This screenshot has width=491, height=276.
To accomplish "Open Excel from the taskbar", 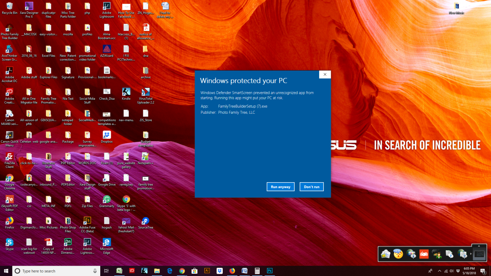I will coord(119,271).
